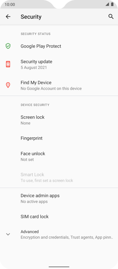Open Fingerprint setting
This screenshot has width=118, height=269.
[59, 138]
